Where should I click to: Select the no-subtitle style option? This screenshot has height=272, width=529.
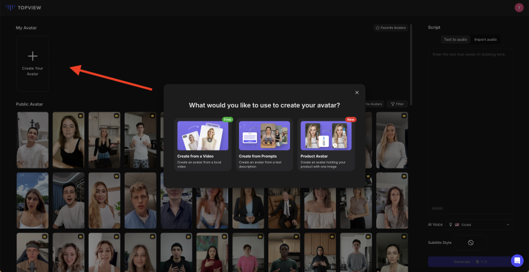(x=471, y=243)
